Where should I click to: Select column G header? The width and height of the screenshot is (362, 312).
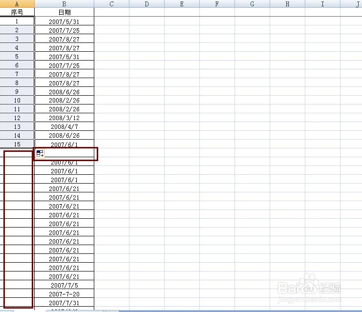[x=253, y=4]
